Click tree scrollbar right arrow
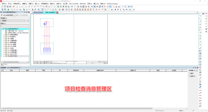 [28, 62]
